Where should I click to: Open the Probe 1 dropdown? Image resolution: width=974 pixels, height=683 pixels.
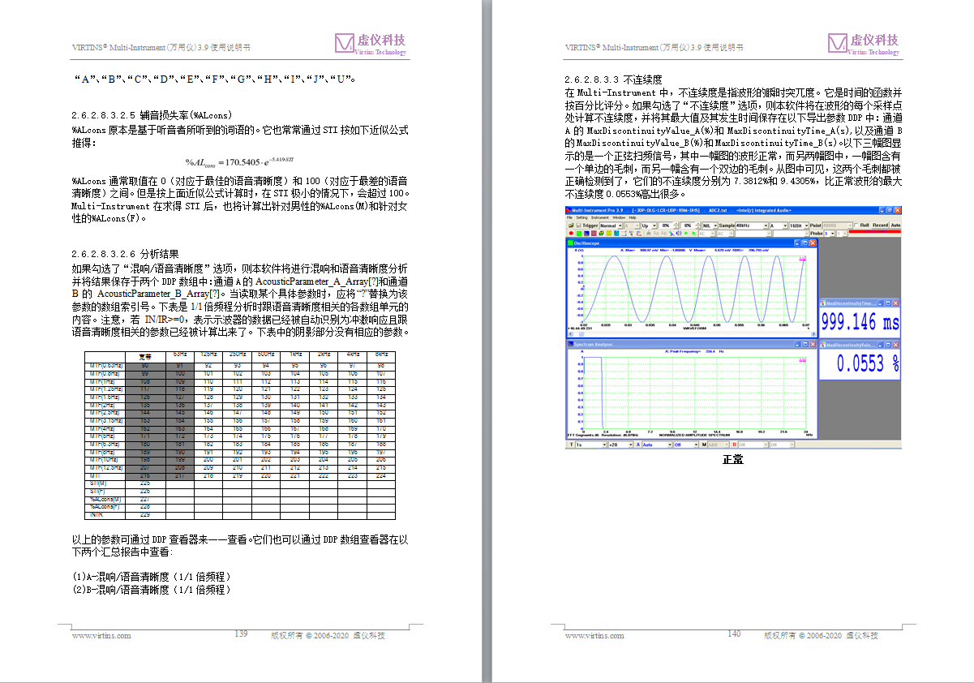[830, 234]
